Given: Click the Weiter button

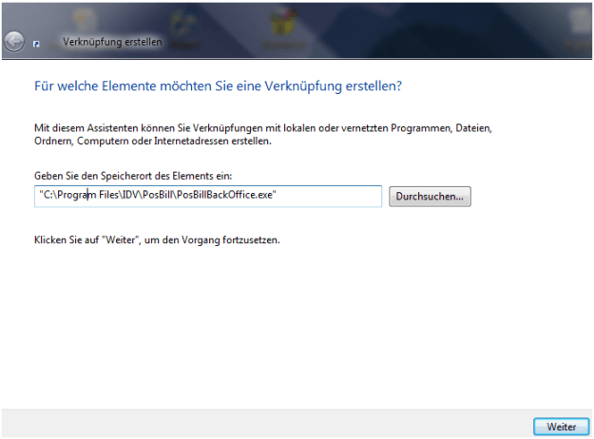Looking at the screenshot, I should coord(562,427).
